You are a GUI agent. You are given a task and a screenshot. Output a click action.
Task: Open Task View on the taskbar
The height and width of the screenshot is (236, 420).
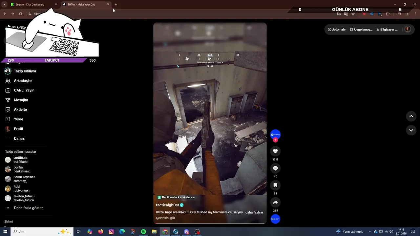tap(79, 232)
